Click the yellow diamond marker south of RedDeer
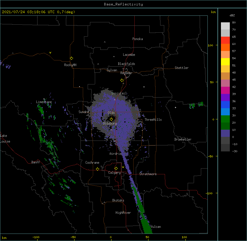Viewport: 247px width, 241px height. (122, 80)
